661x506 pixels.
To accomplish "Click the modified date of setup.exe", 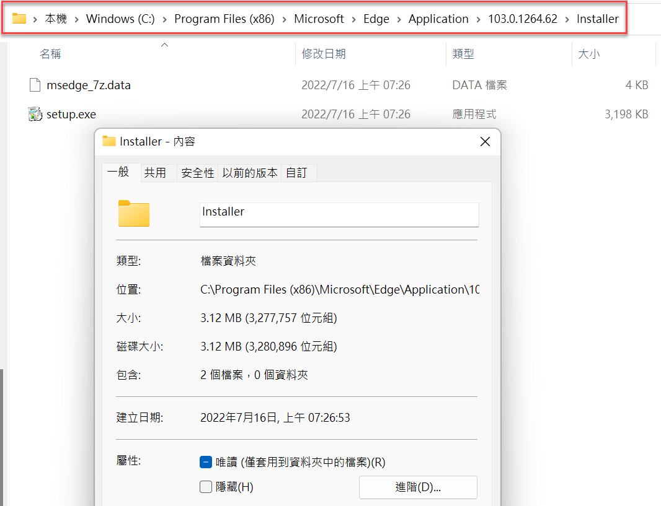I will (x=356, y=114).
